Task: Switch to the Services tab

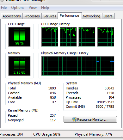Action: 50,16
